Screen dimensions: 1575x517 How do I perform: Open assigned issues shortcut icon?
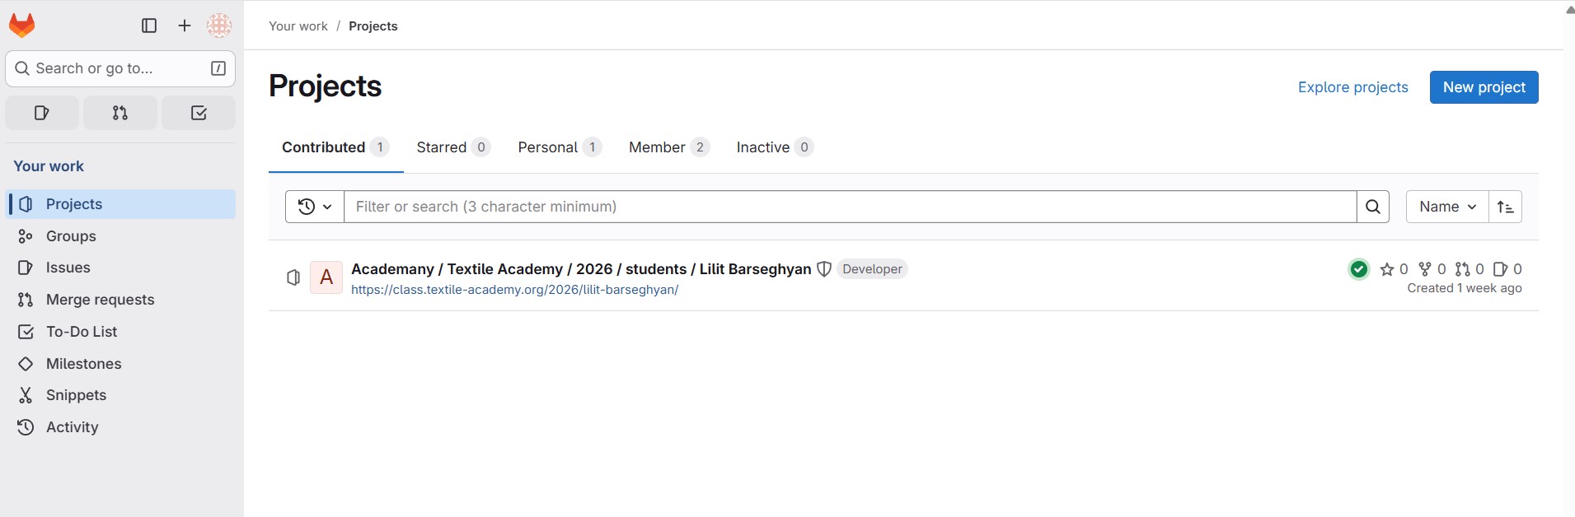tap(42, 113)
